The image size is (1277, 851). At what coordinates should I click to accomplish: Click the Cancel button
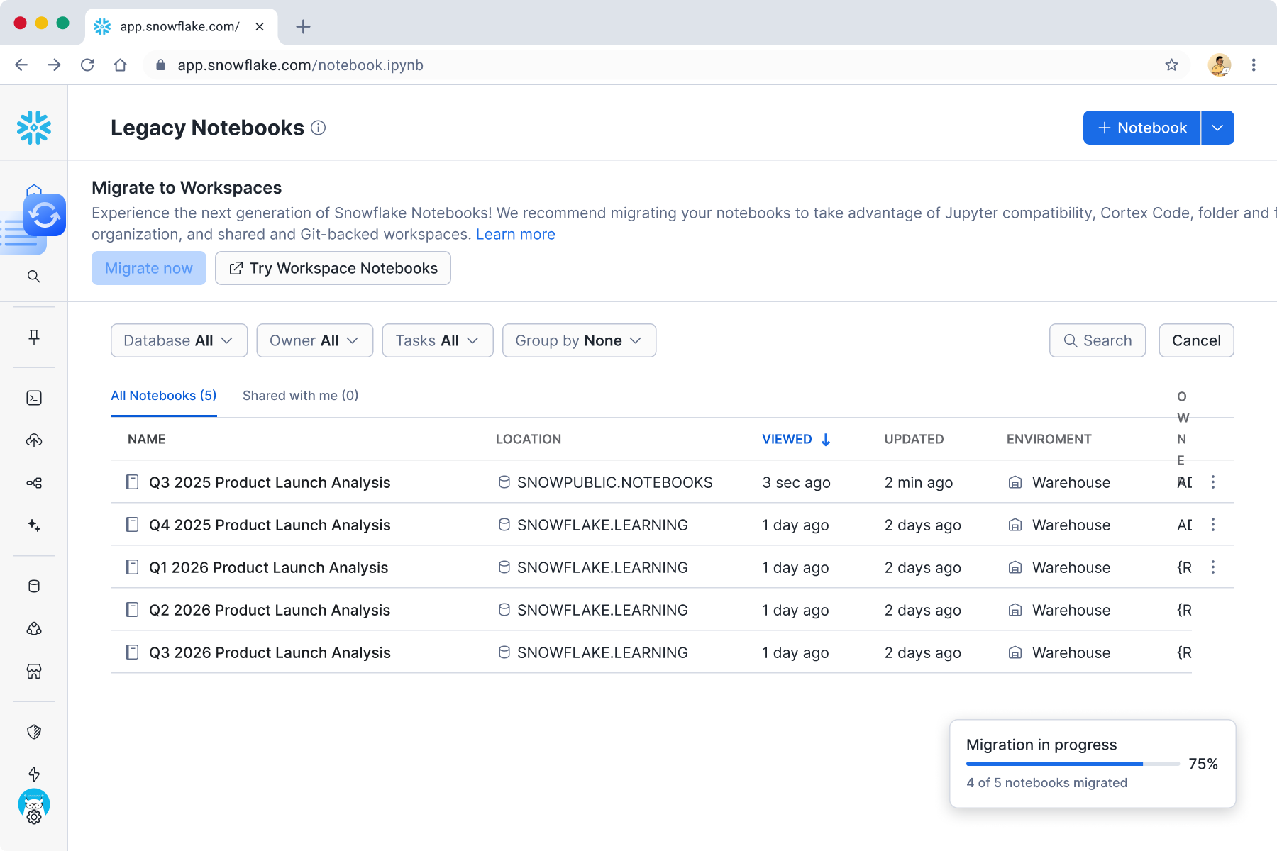[1196, 340]
